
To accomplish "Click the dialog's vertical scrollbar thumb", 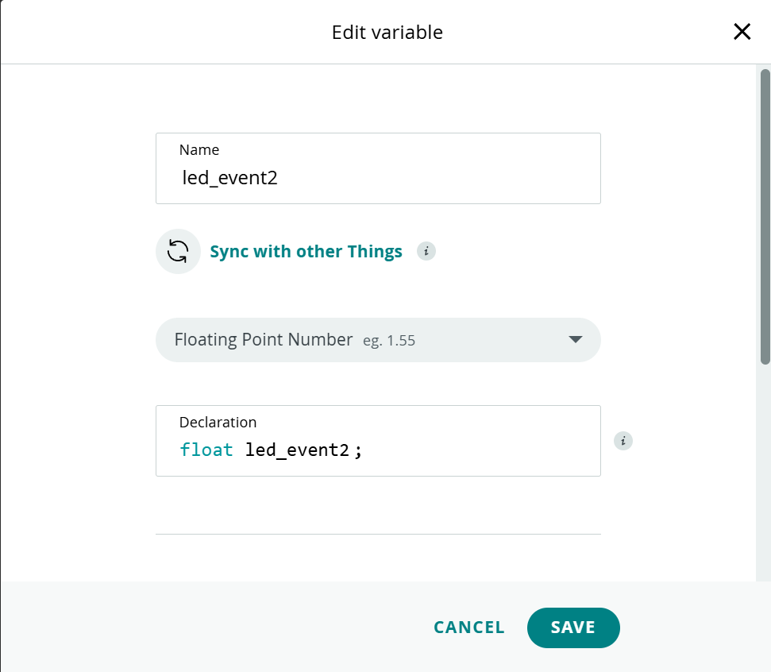I will 765,214.
